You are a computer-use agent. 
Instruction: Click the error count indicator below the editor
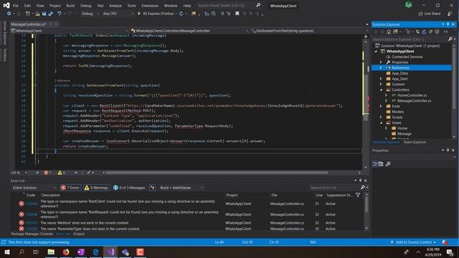tap(47, 173)
